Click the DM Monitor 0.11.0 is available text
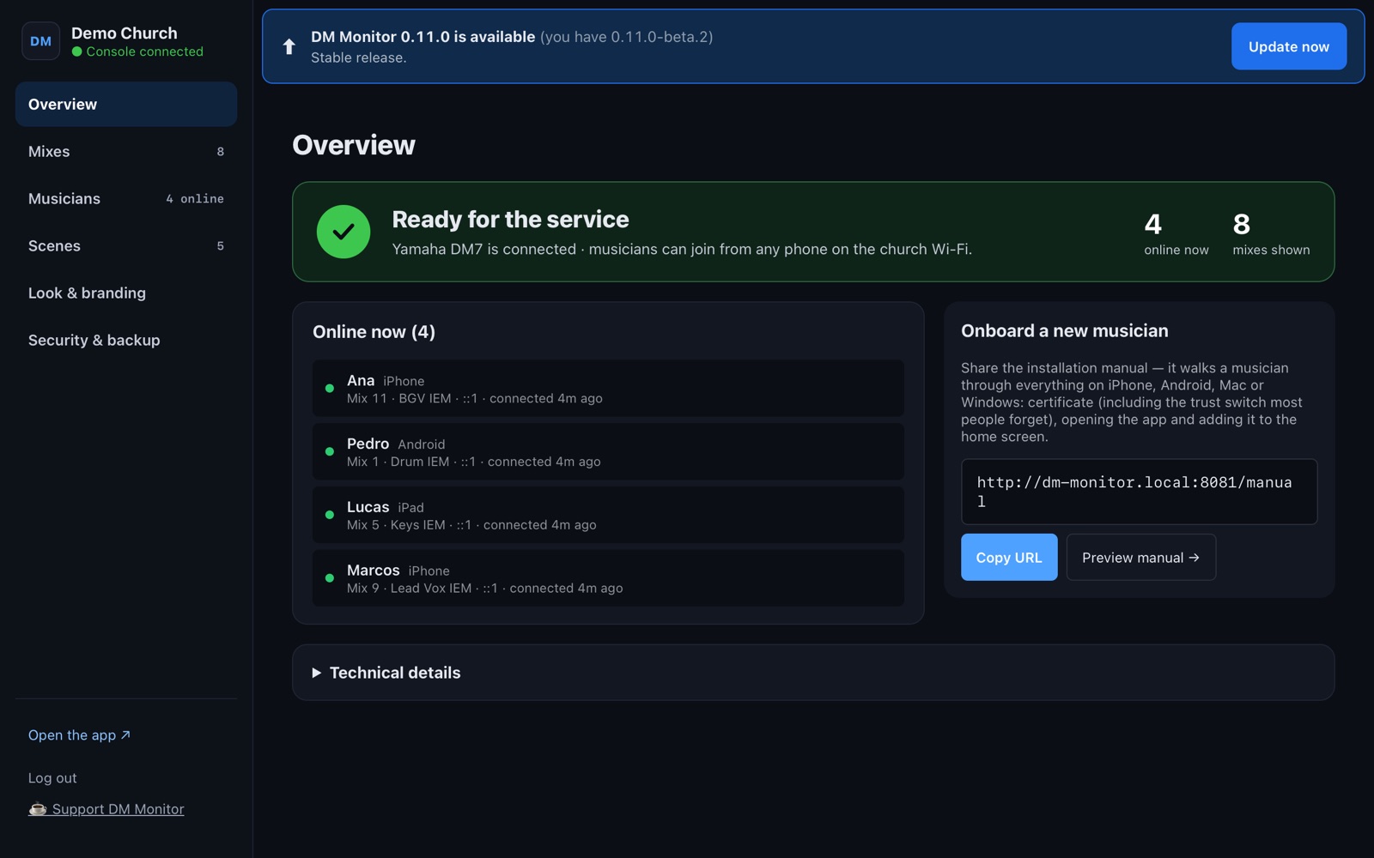1374x858 pixels. 423,37
